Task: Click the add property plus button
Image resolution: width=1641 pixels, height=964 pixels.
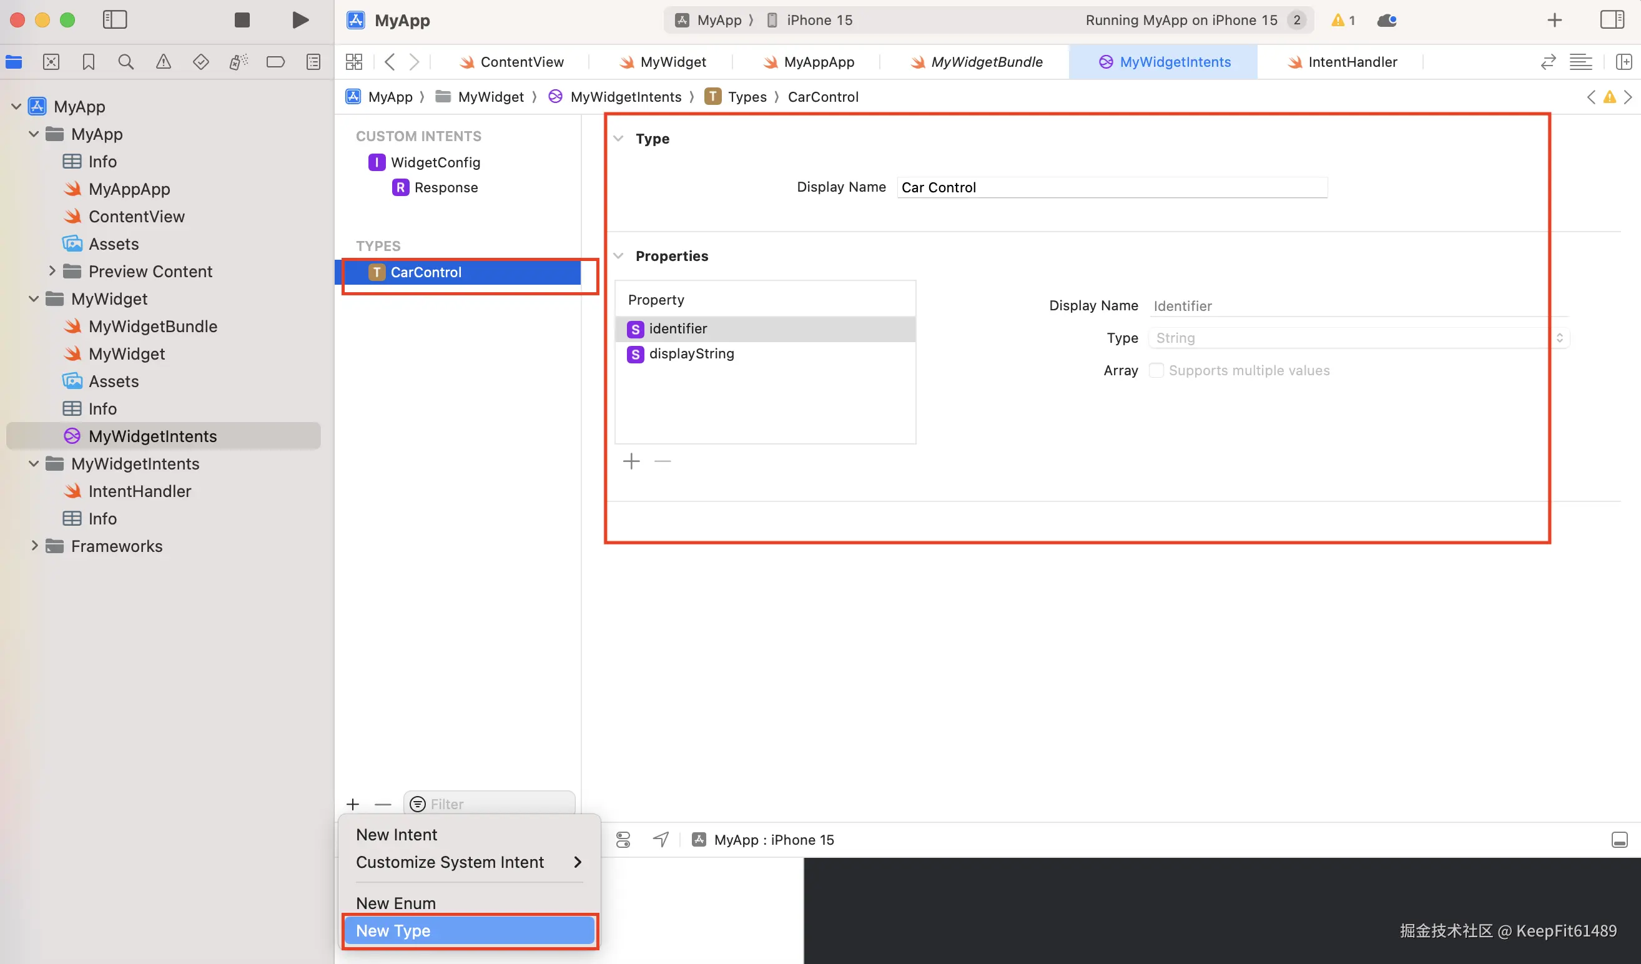Action: pos(631,461)
